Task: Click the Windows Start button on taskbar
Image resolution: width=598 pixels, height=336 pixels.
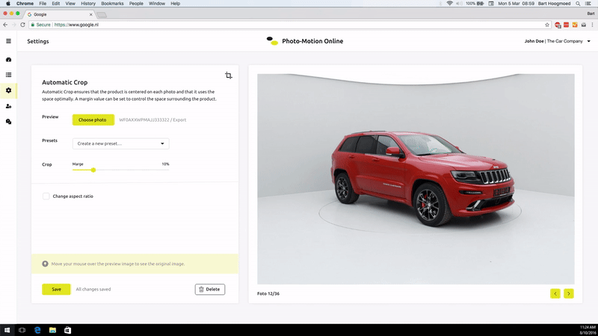Action: point(7,330)
